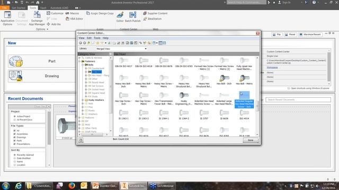Image resolution: width=339 pixels, height=190 pixels.
Task: Toggle Parts checkbox
Action: point(14,141)
